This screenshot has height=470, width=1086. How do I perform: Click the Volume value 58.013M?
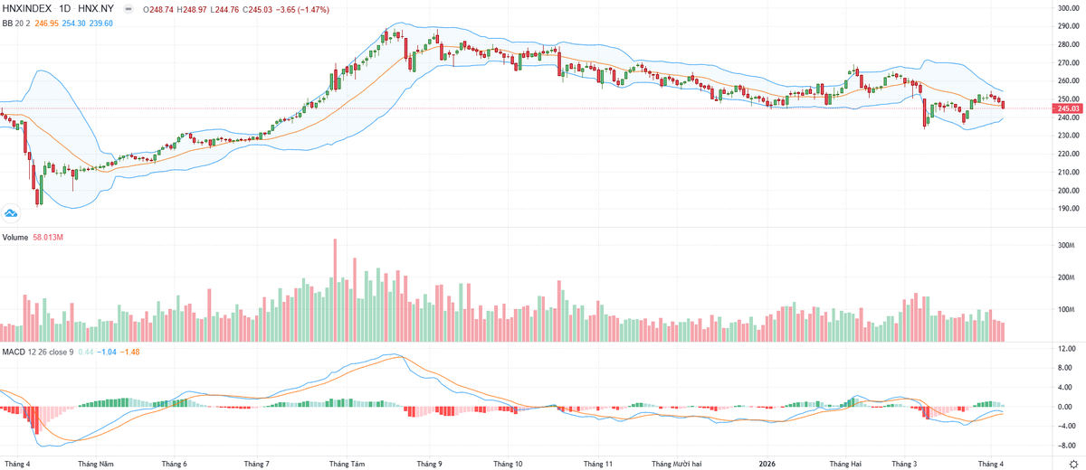coord(58,238)
